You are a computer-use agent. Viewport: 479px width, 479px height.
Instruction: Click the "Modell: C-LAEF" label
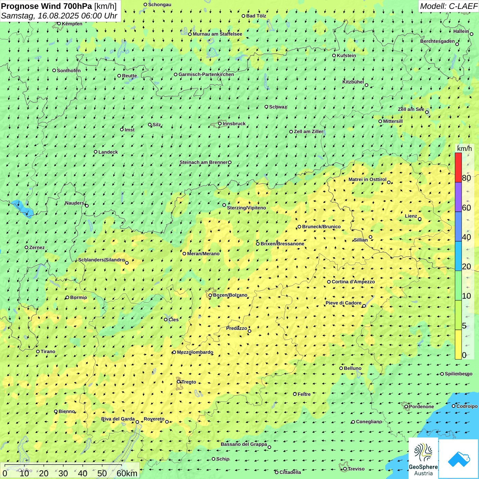pyautogui.click(x=449, y=6)
